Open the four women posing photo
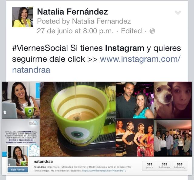The height and width of the screenshot is (180, 194). [135, 138]
